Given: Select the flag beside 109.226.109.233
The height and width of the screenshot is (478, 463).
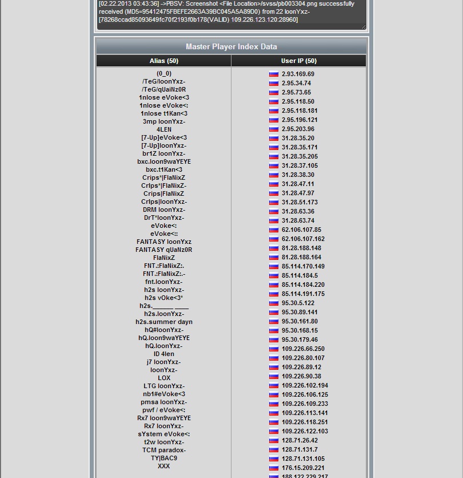Looking at the screenshot, I should pos(274,404).
